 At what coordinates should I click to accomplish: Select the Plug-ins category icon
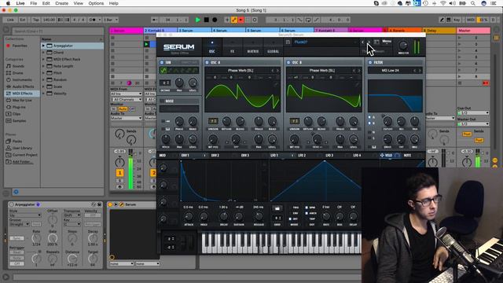(x=9, y=107)
